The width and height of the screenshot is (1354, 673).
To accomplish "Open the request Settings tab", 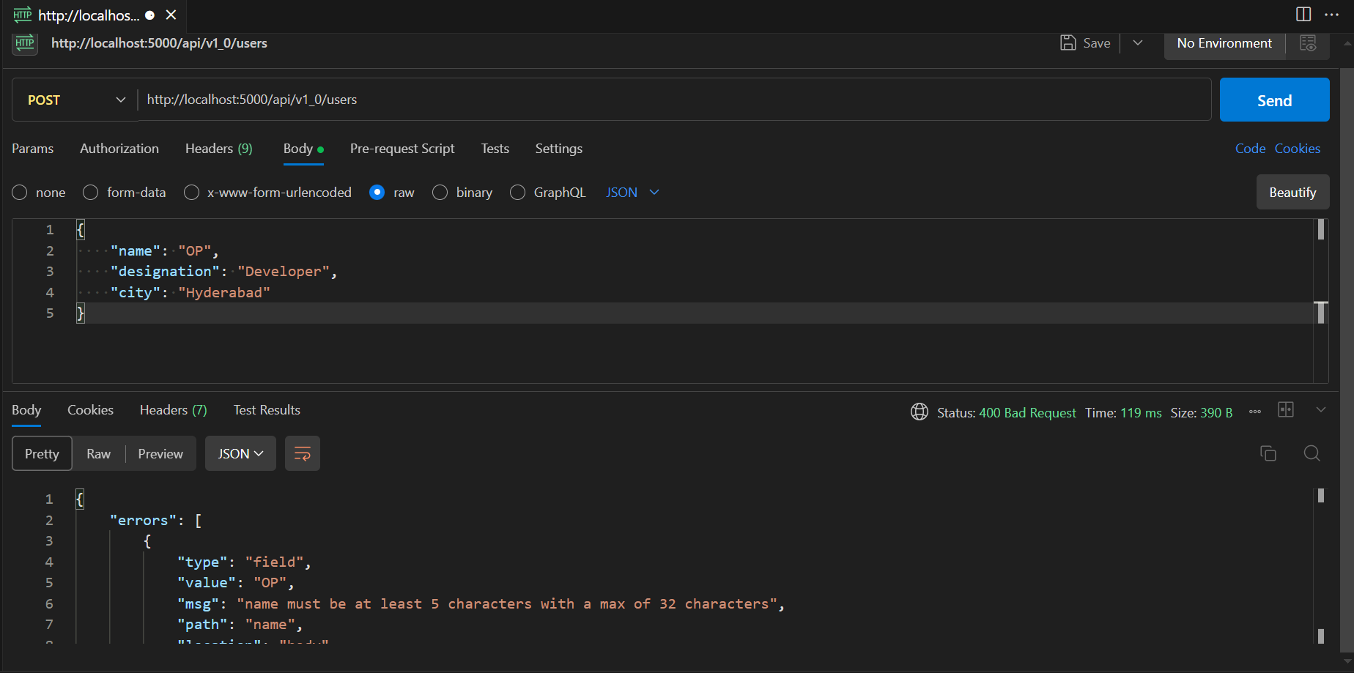I will click(559, 149).
